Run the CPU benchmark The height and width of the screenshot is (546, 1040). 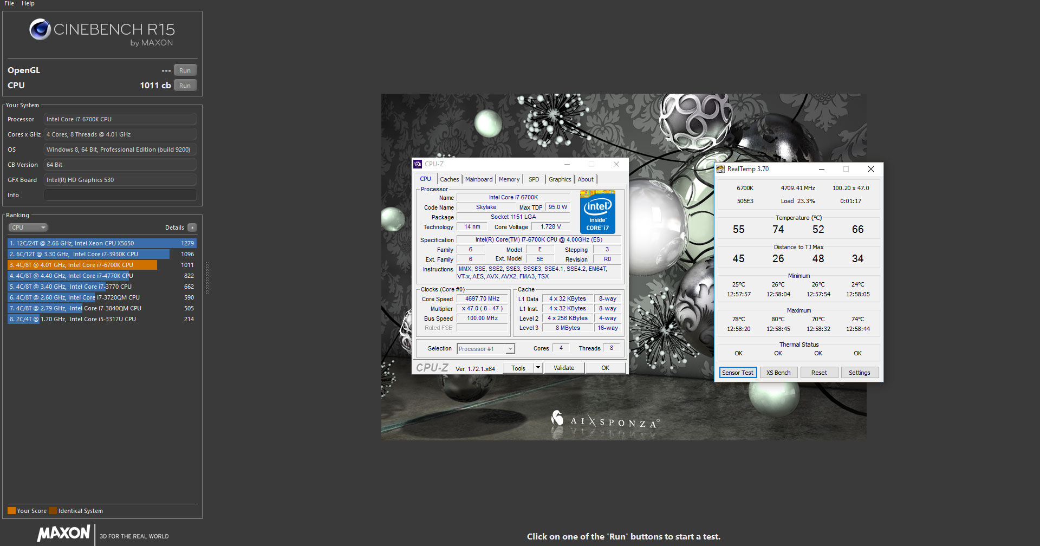pyautogui.click(x=185, y=86)
